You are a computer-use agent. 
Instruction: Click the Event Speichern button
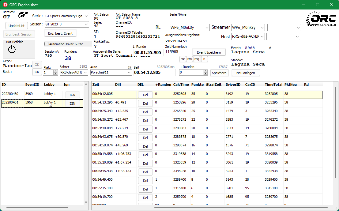209,52
